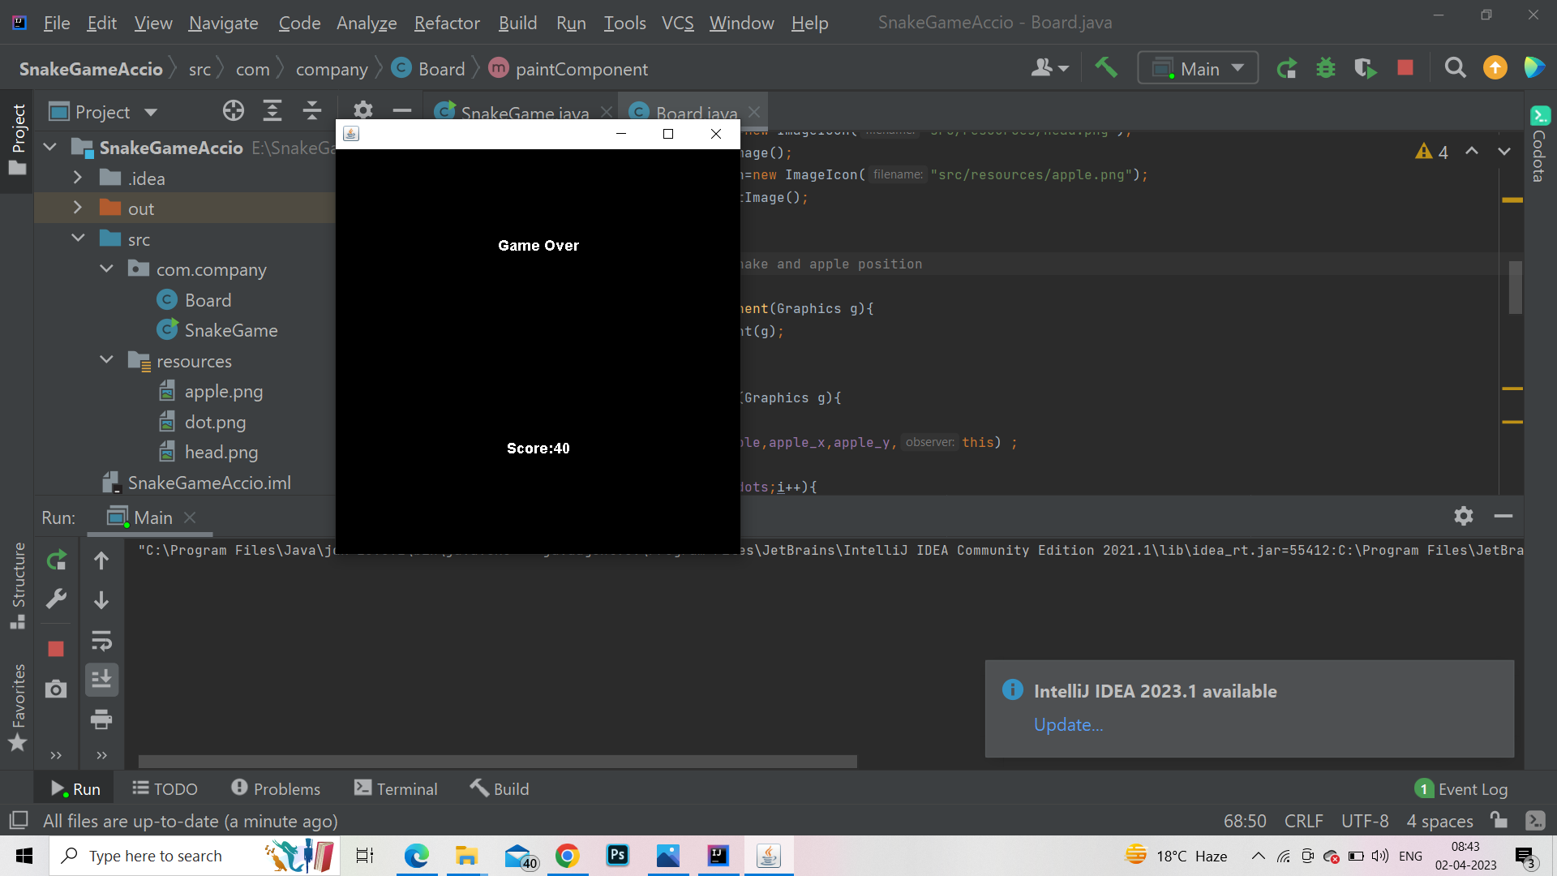The height and width of the screenshot is (876, 1557).
Task: Open the Refactor menu
Action: click(446, 23)
